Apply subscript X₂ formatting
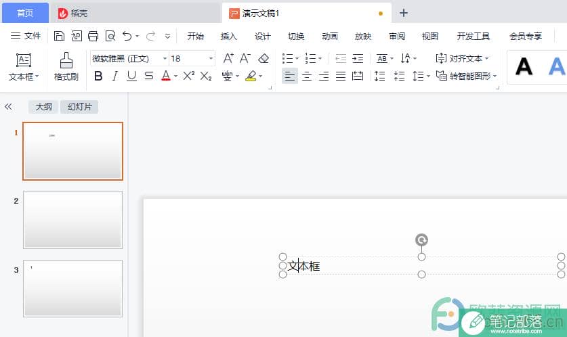This screenshot has width=567, height=337. pos(206,76)
